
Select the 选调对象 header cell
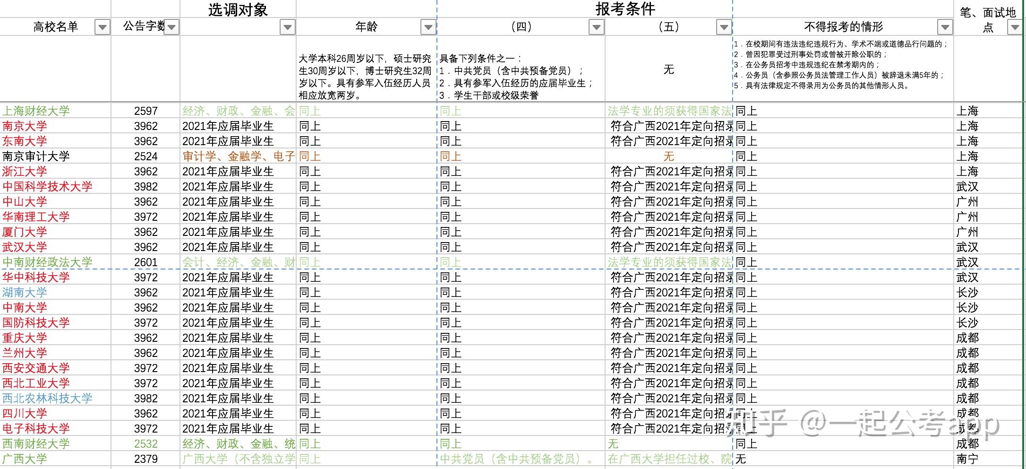pyautogui.click(x=238, y=9)
